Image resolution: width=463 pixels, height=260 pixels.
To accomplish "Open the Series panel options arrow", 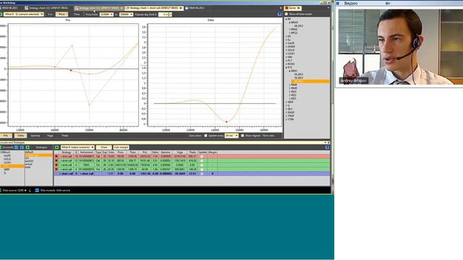I will point(328,8).
